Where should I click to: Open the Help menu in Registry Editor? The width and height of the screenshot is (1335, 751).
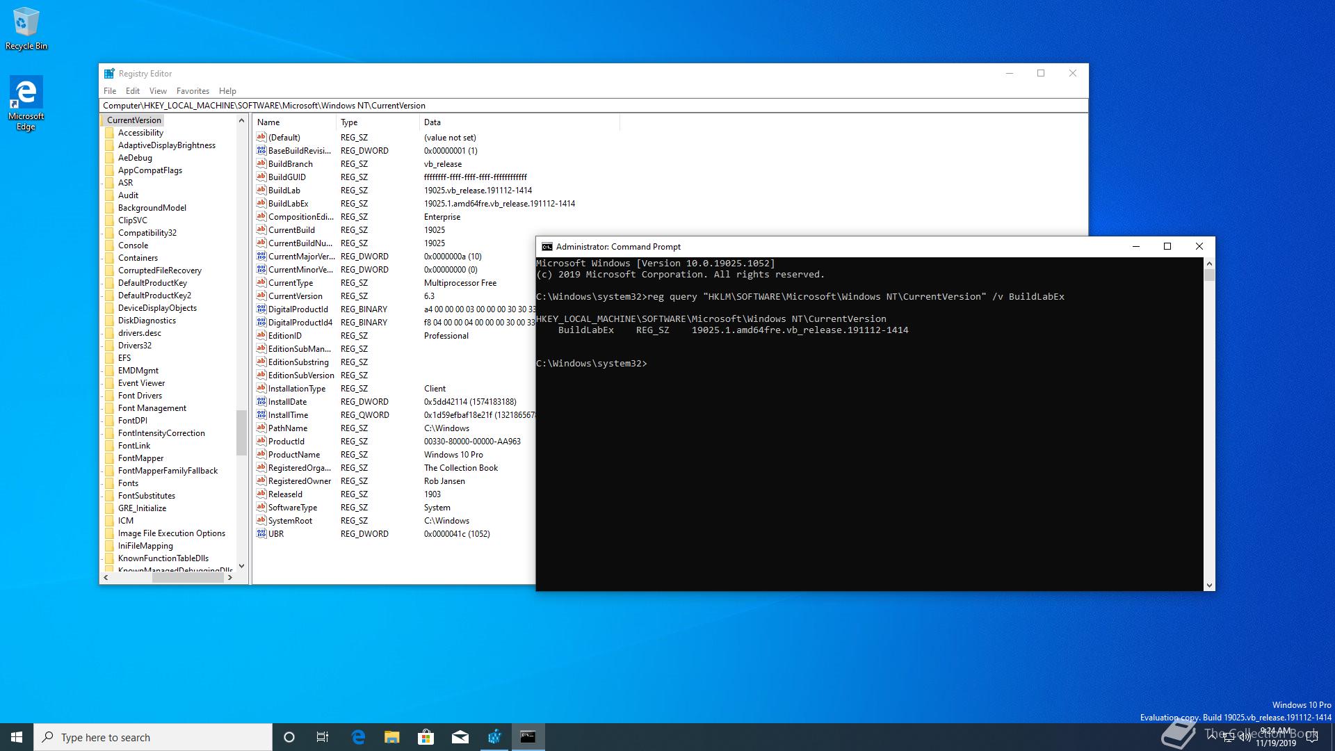point(227,91)
